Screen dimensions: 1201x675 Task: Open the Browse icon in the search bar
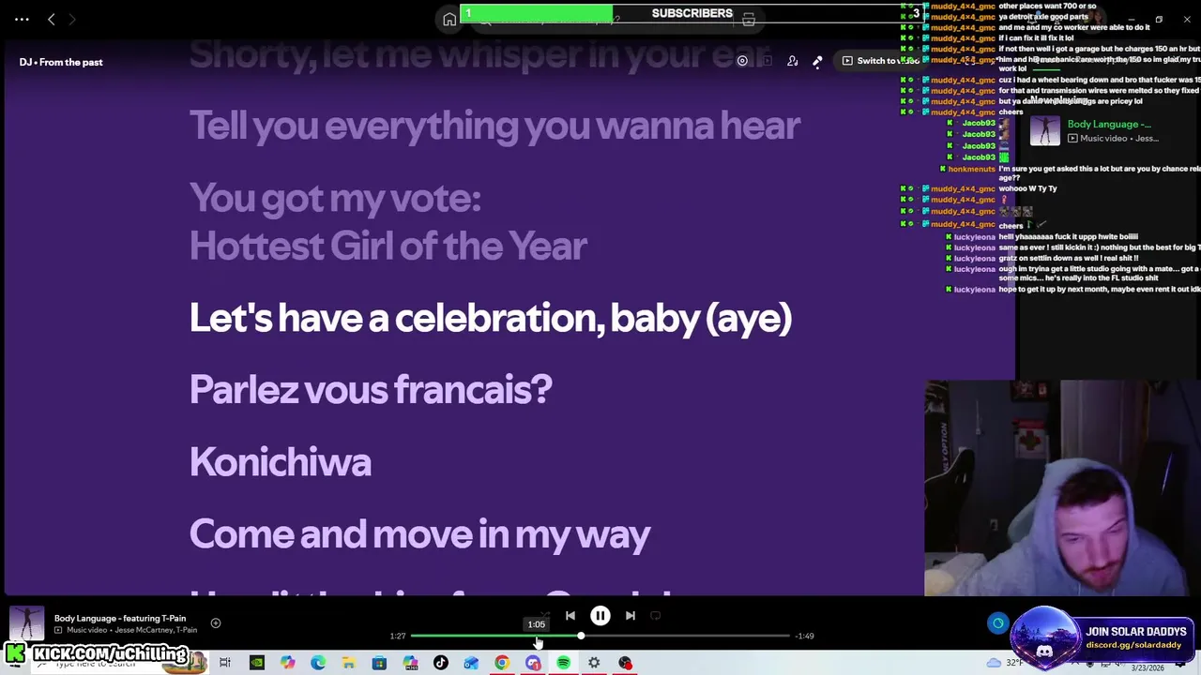click(748, 20)
